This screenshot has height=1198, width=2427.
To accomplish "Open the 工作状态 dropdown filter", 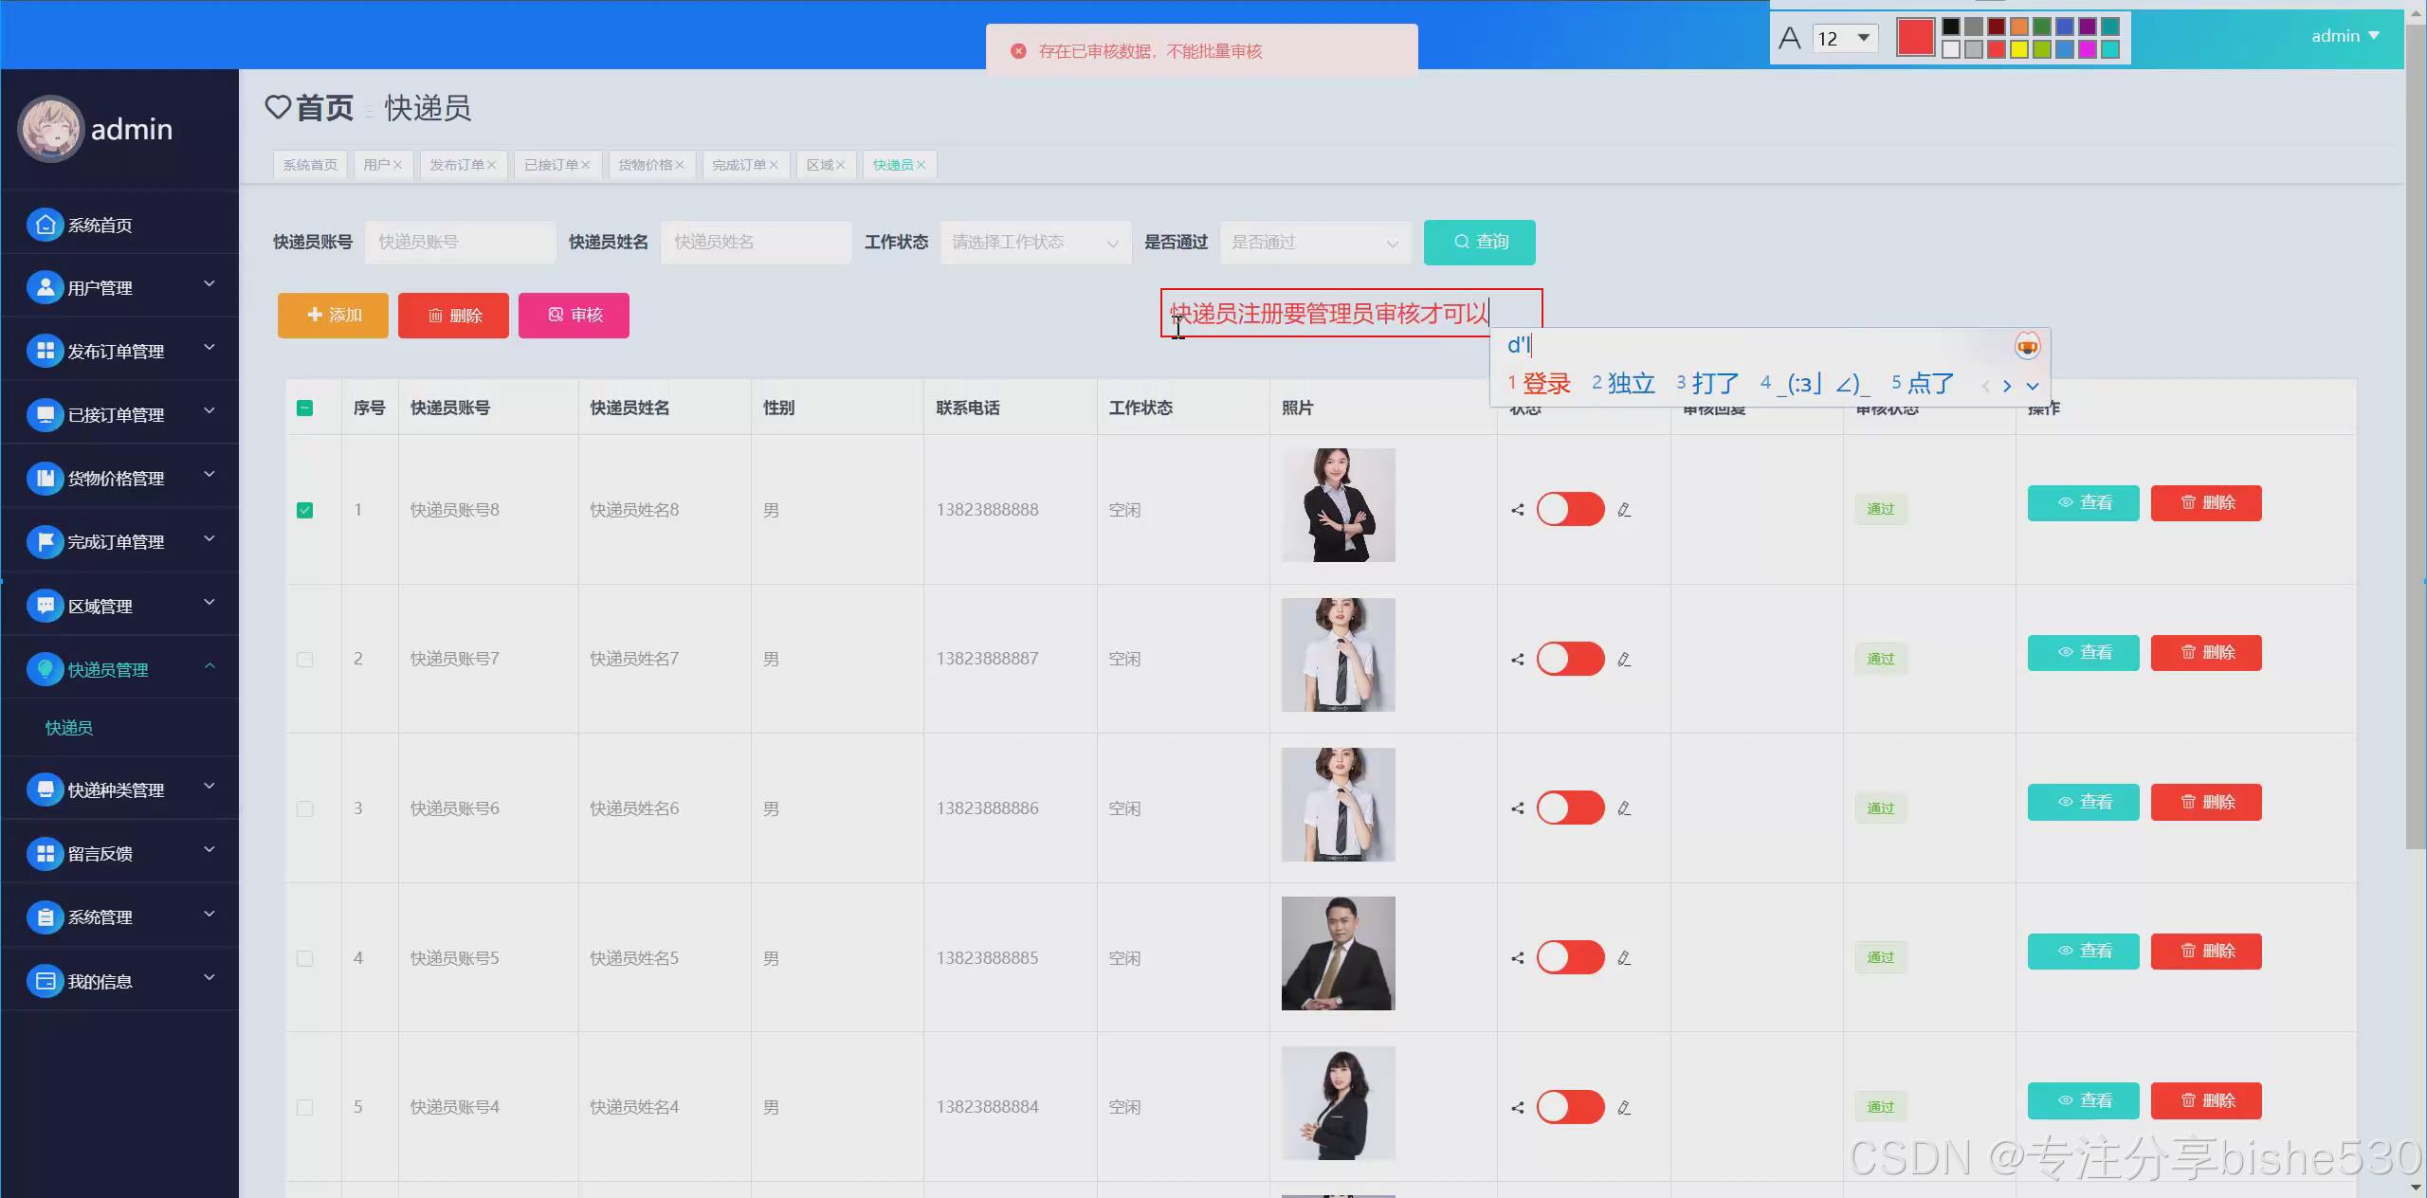I will [x=1035, y=243].
